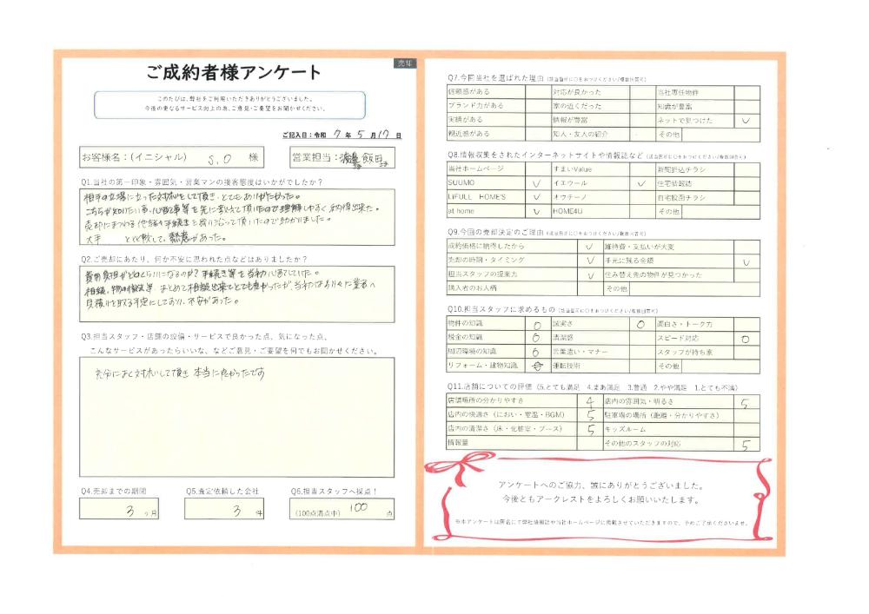
Task: Click the Q9 その他 free-text field
Action: coord(694,288)
